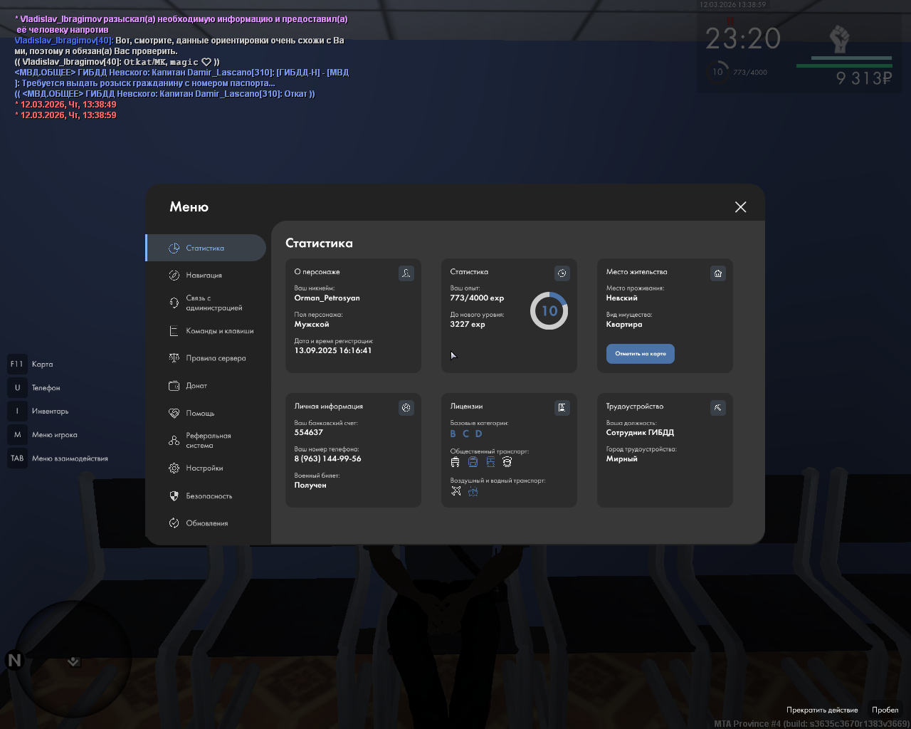Click the tools icon in Трудоустройство card
Screen dimensions: 911x729
[718, 408]
